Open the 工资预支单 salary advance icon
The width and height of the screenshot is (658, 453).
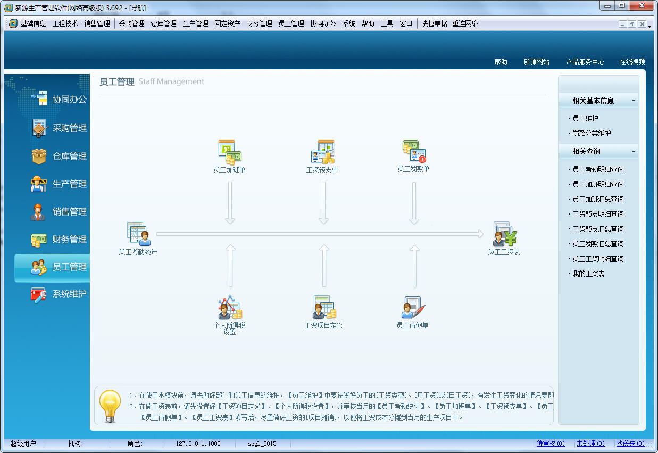tap(322, 152)
